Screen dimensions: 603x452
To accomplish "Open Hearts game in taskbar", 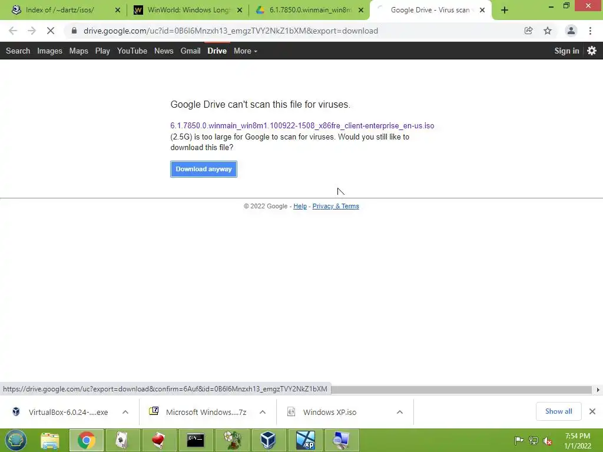I will pos(158,440).
